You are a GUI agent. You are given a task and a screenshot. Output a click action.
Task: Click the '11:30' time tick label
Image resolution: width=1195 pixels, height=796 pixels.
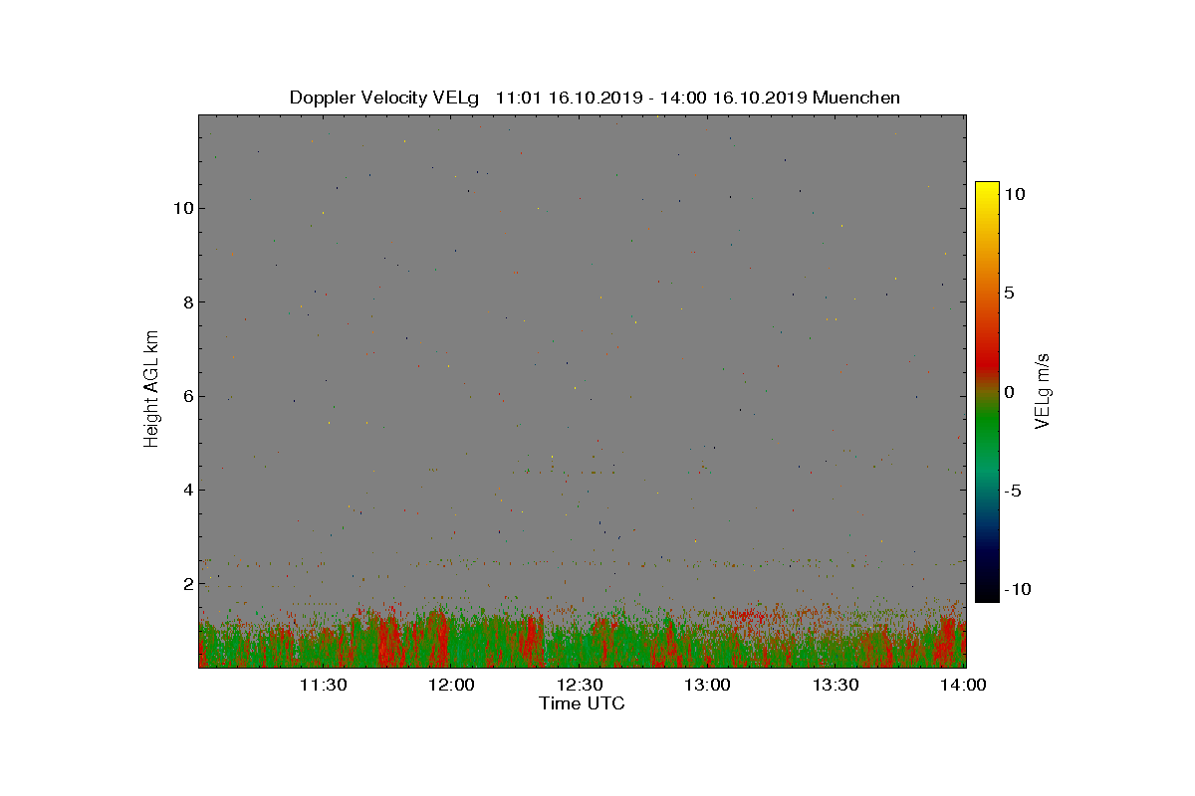(x=322, y=685)
